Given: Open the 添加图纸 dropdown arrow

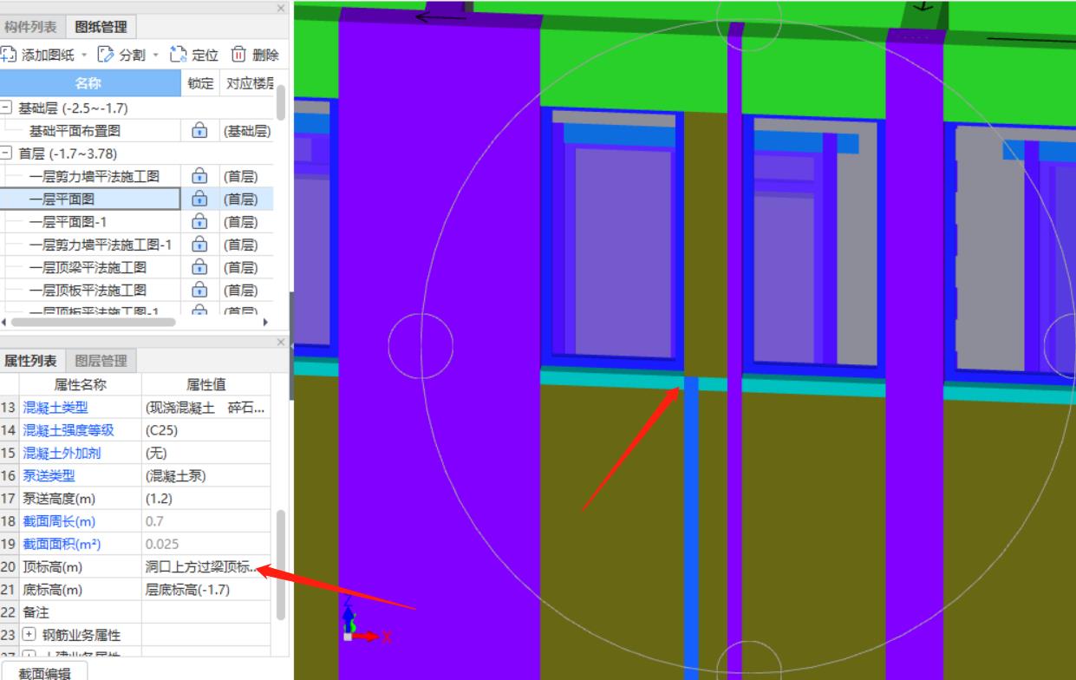Looking at the screenshot, I should point(84,56).
